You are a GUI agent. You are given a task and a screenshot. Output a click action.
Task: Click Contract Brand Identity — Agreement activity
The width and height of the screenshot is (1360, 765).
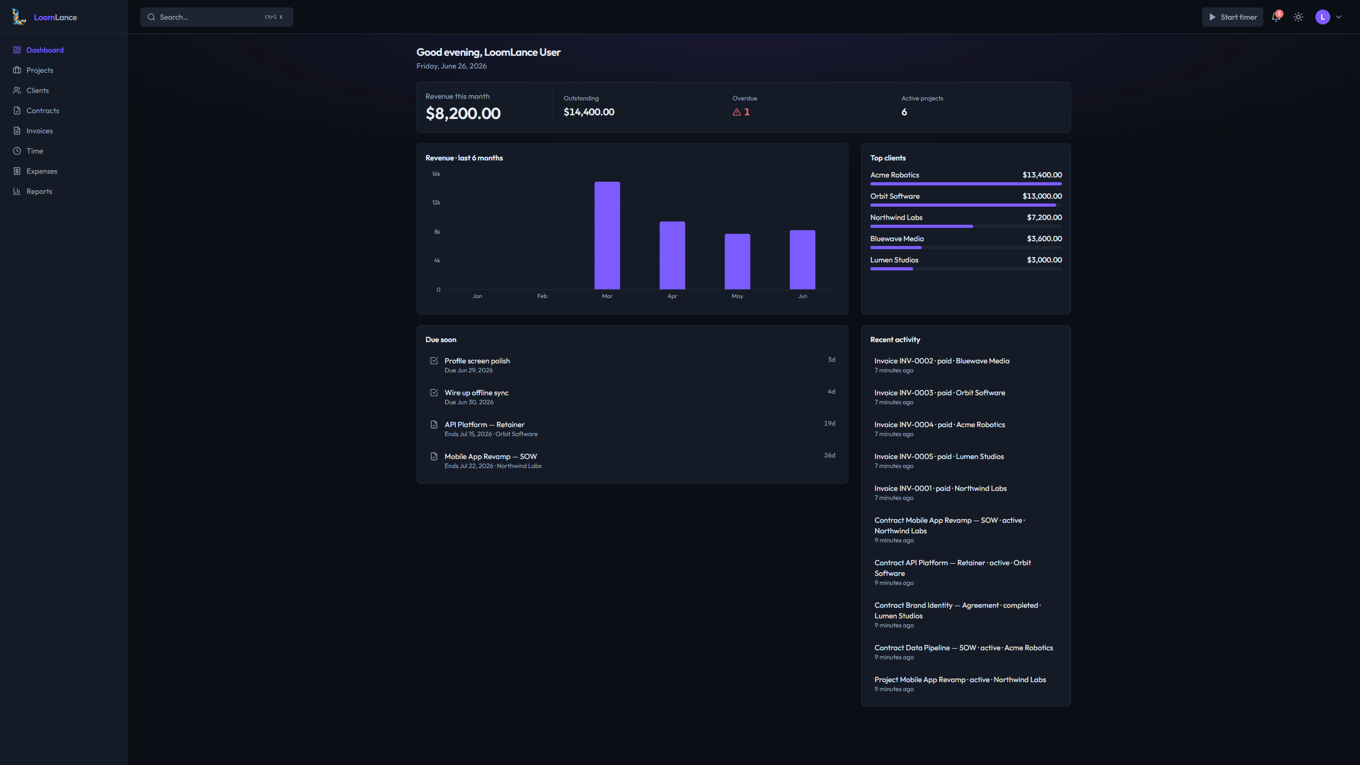966,615
